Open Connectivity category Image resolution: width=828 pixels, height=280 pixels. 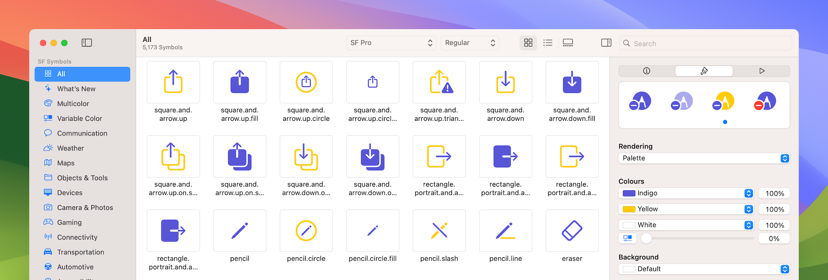point(82,237)
